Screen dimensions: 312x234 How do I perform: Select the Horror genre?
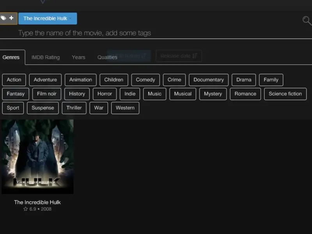pyautogui.click(x=105, y=94)
